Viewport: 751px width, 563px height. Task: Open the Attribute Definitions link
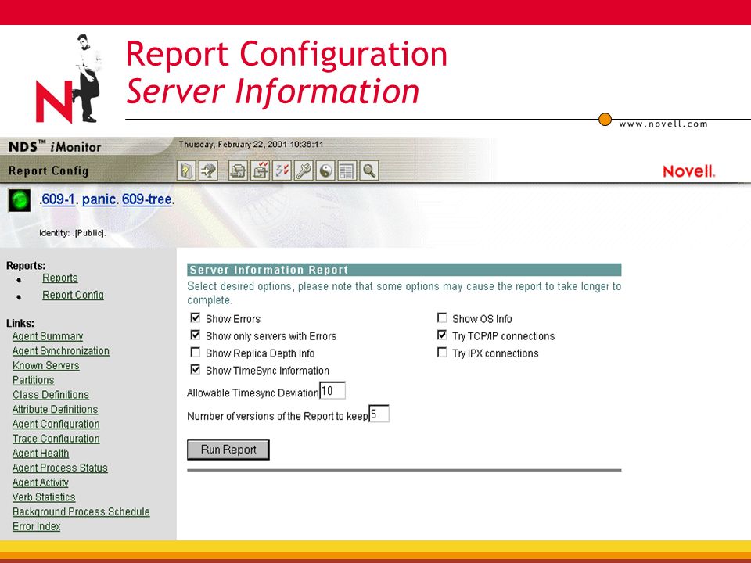[x=55, y=409]
